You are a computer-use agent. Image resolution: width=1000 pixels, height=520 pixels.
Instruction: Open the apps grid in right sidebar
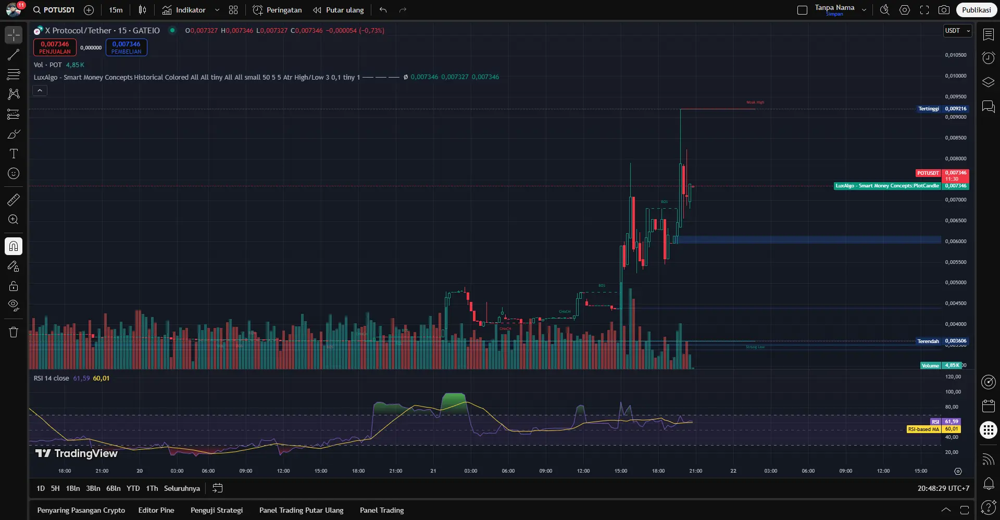pos(988,430)
